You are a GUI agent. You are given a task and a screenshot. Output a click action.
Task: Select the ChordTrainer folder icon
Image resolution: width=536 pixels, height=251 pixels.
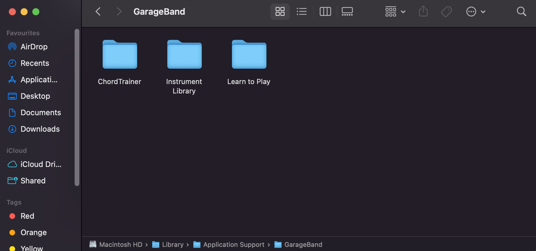[120, 54]
